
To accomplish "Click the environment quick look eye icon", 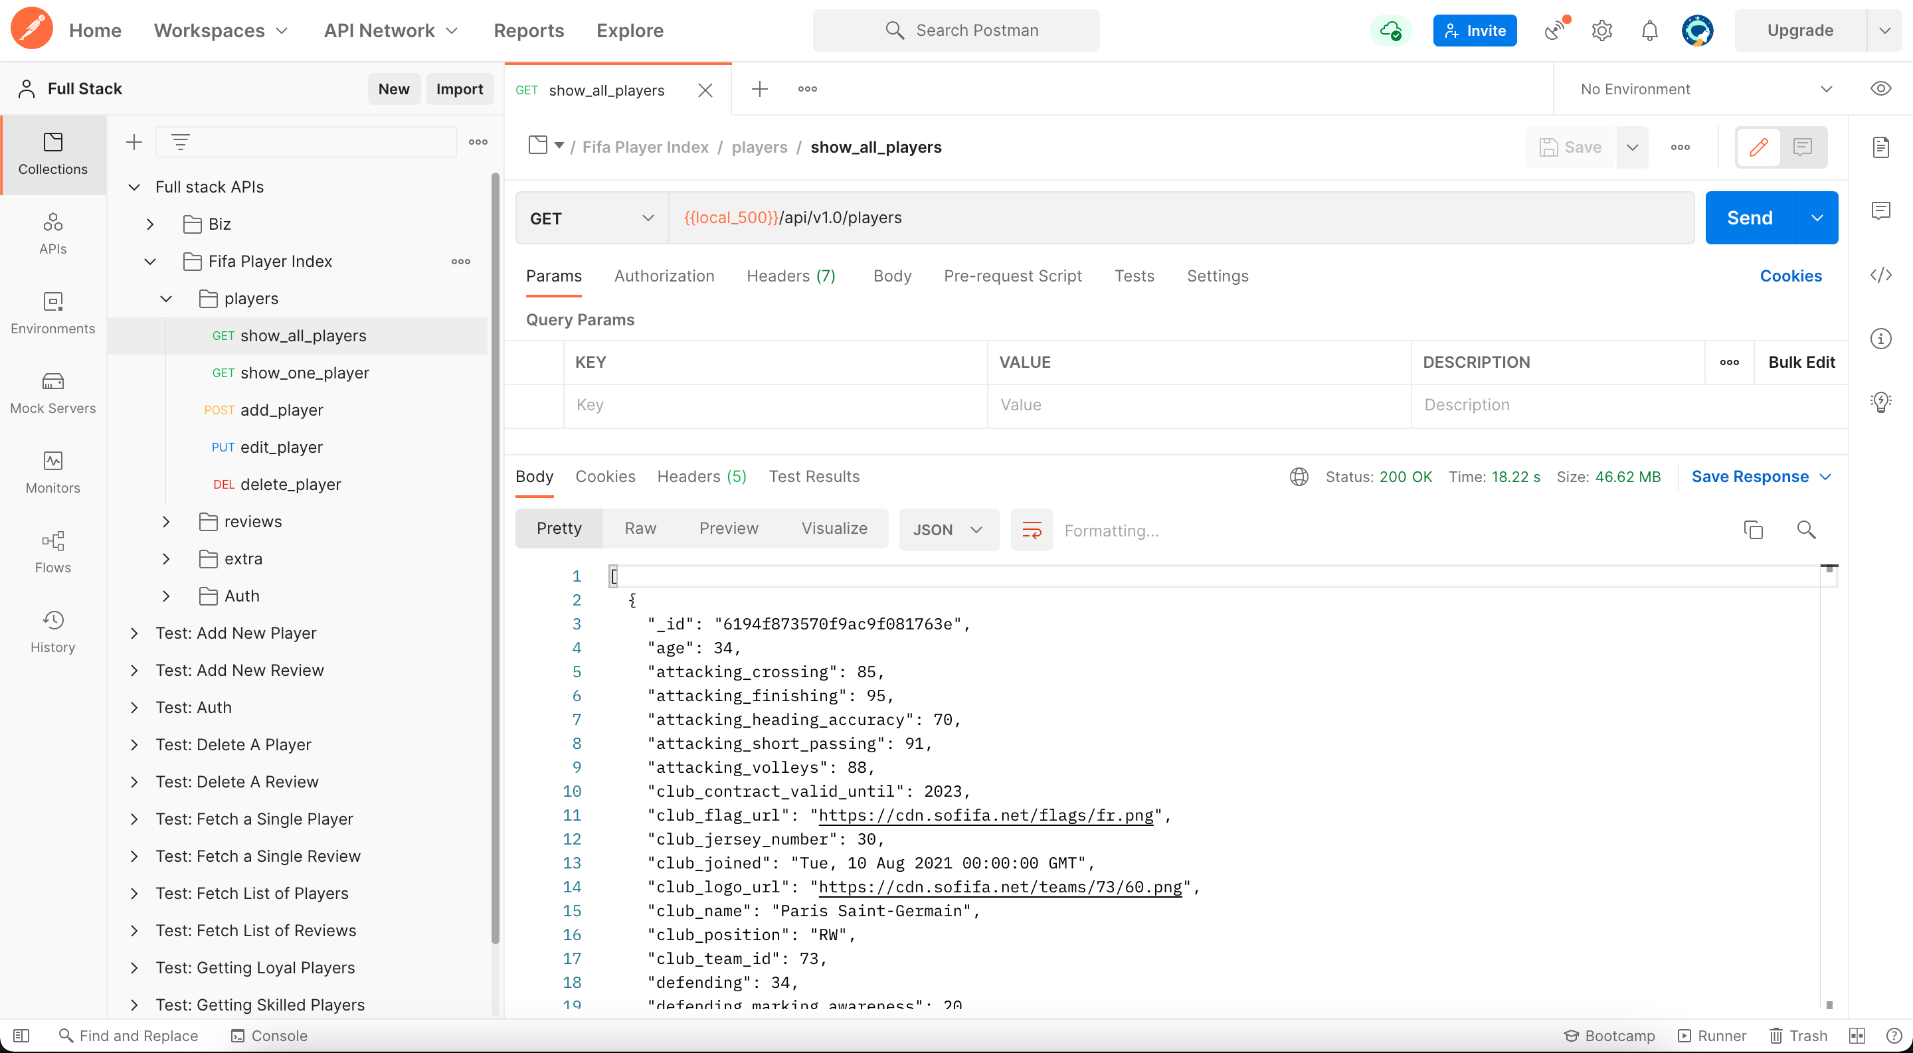I will click(1880, 88).
